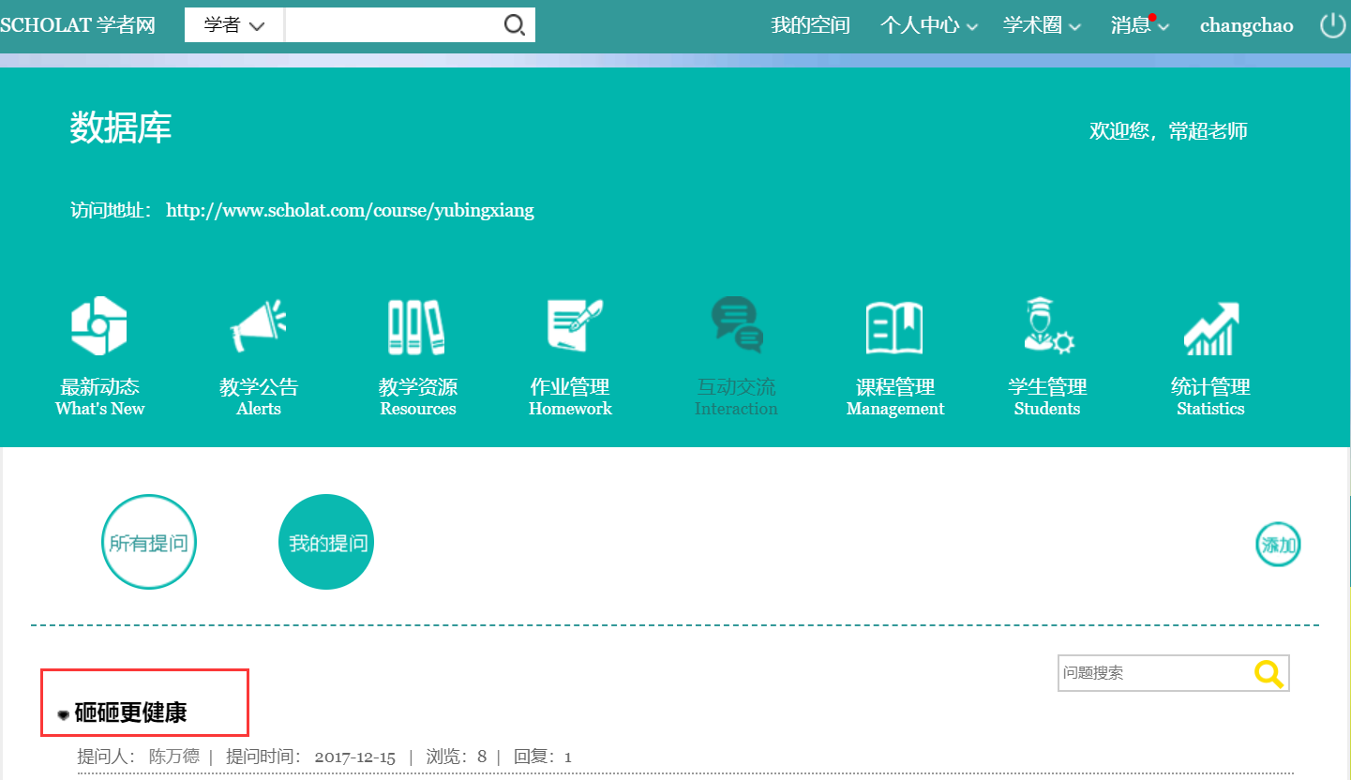Expand the 消息 notifications dropdown
The height and width of the screenshot is (780, 1351).
click(1139, 26)
